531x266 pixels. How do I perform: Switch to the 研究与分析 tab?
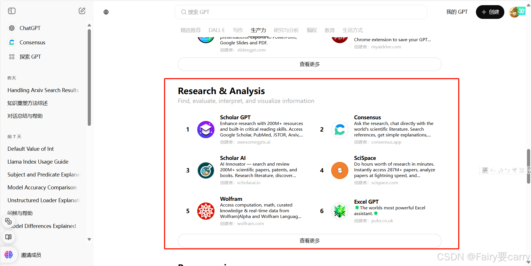tap(286, 30)
